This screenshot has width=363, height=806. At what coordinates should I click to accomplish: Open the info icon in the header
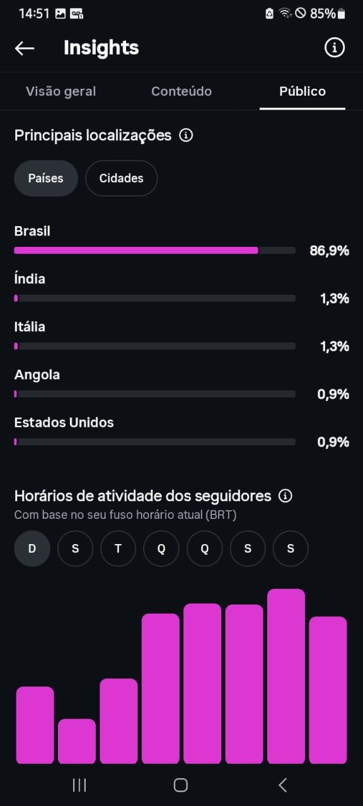(x=335, y=48)
